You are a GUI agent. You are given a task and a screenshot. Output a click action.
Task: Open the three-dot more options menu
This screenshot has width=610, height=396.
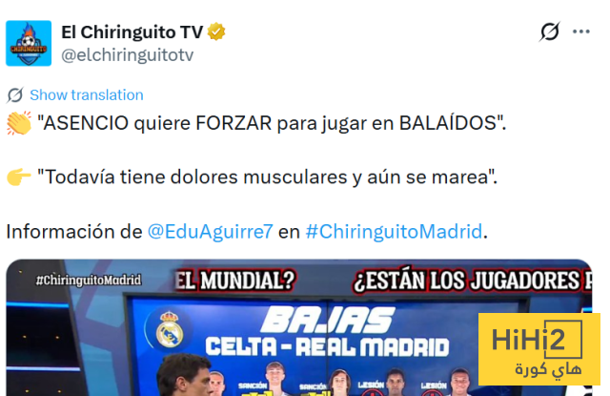pyautogui.click(x=580, y=31)
